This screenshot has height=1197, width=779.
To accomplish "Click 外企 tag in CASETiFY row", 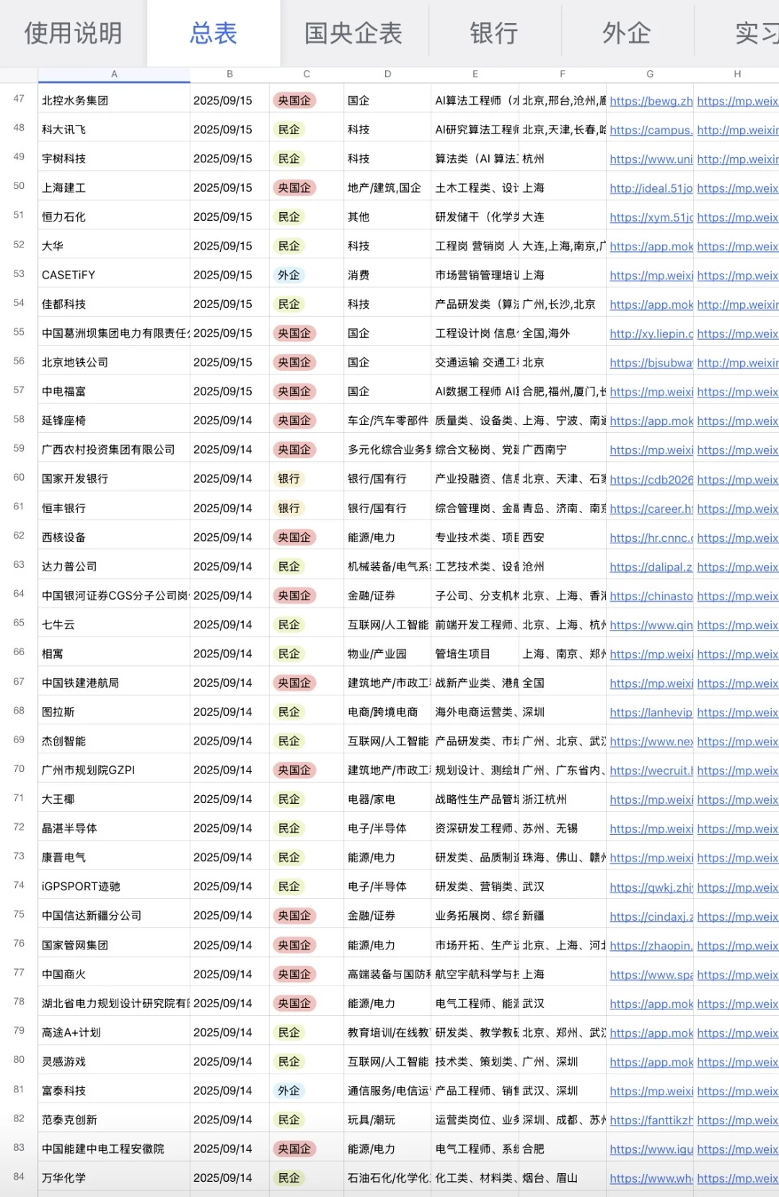I will (x=289, y=276).
